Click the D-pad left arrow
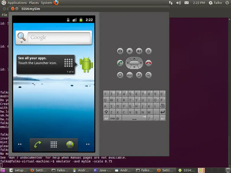Screen dimensions: 231x173 coord(128,63)
